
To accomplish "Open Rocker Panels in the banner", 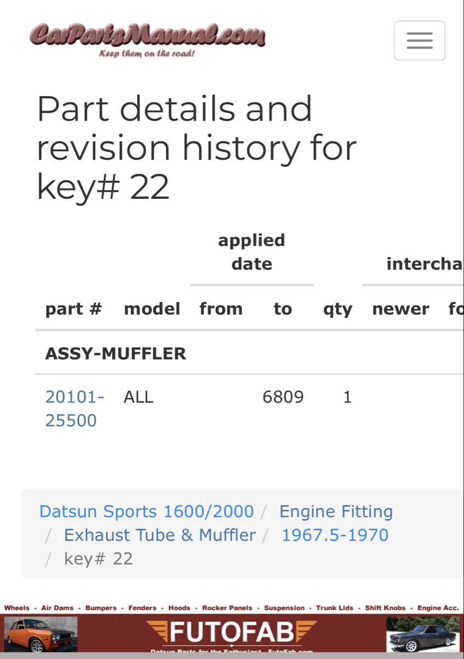I will click(227, 608).
